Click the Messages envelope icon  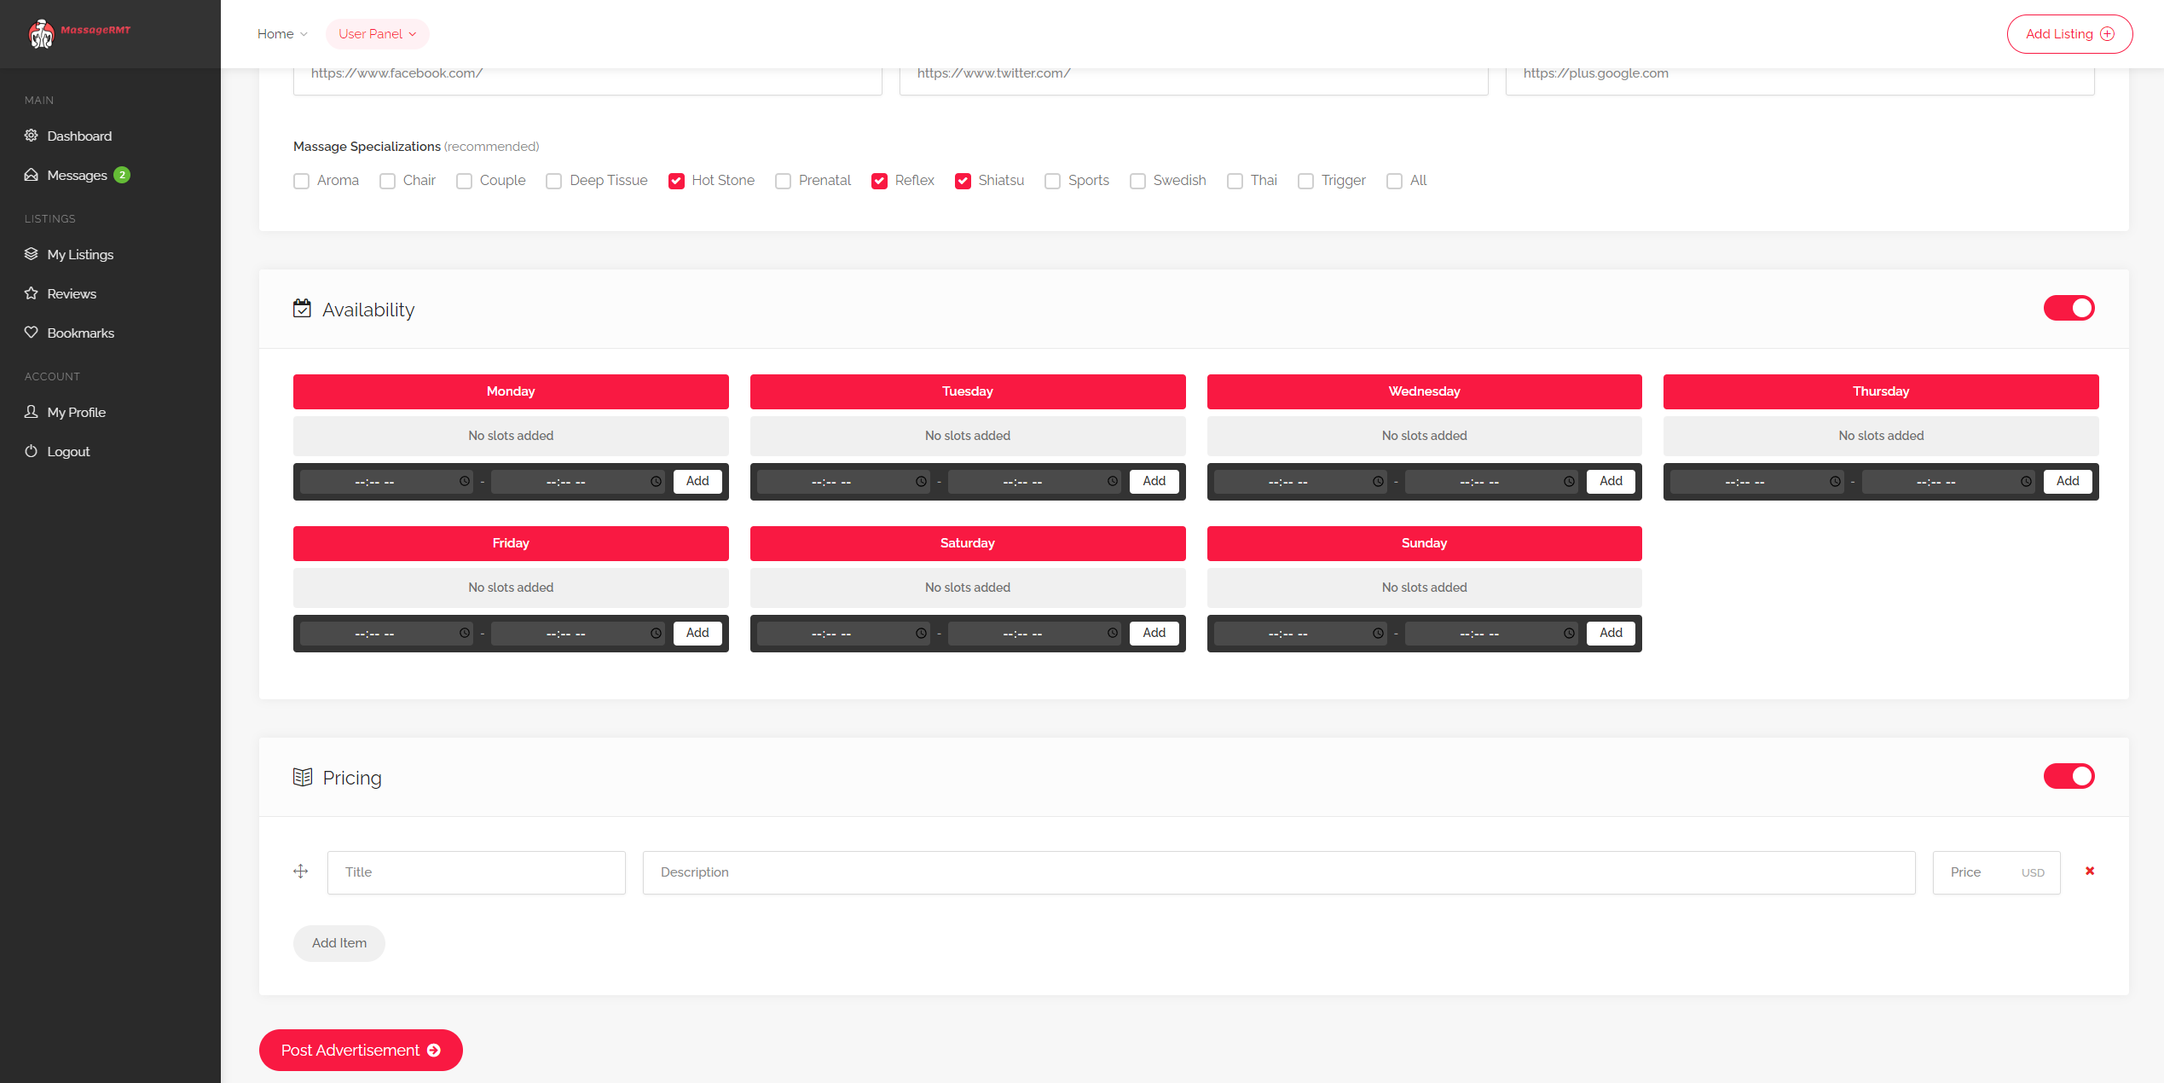coord(32,175)
